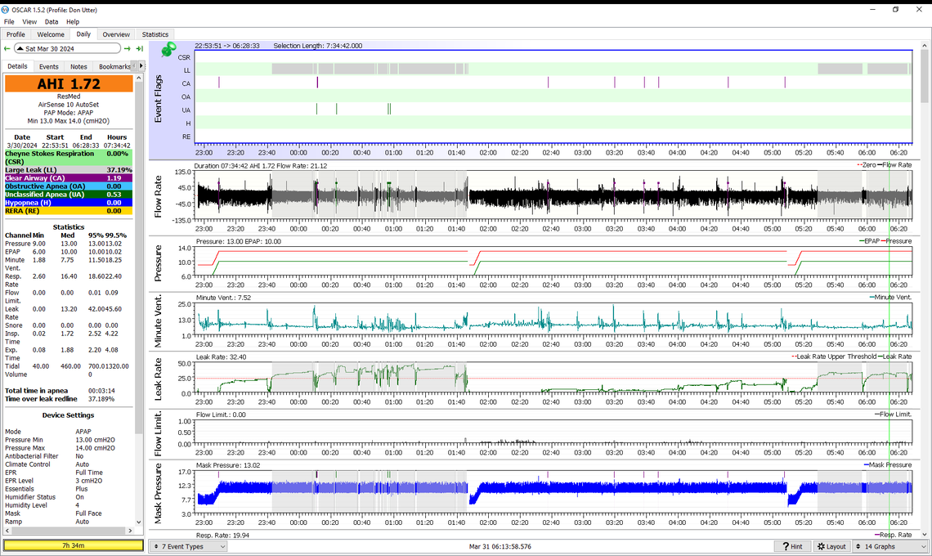The height and width of the screenshot is (556, 932).
Task: Open the File menu
Action: (9, 21)
